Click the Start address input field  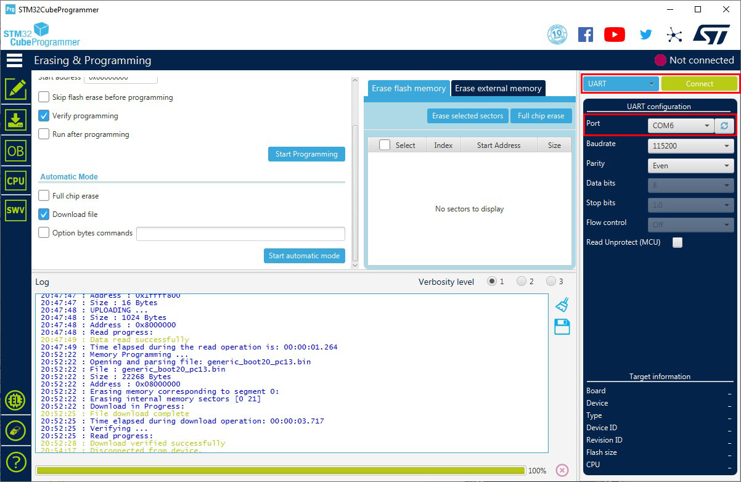(x=120, y=78)
